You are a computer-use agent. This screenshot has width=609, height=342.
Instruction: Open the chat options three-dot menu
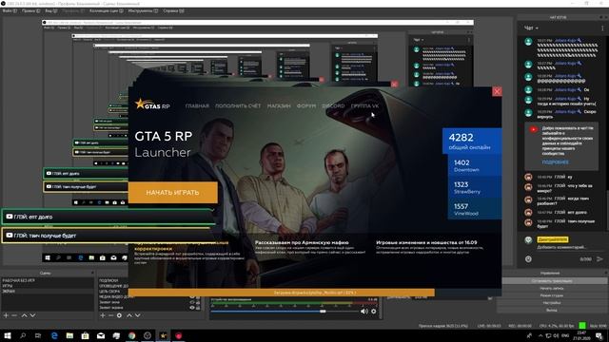pos(602,28)
